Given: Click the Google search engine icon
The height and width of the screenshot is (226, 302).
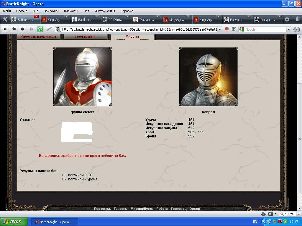Looking at the screenshot, I should coord(242,29).
